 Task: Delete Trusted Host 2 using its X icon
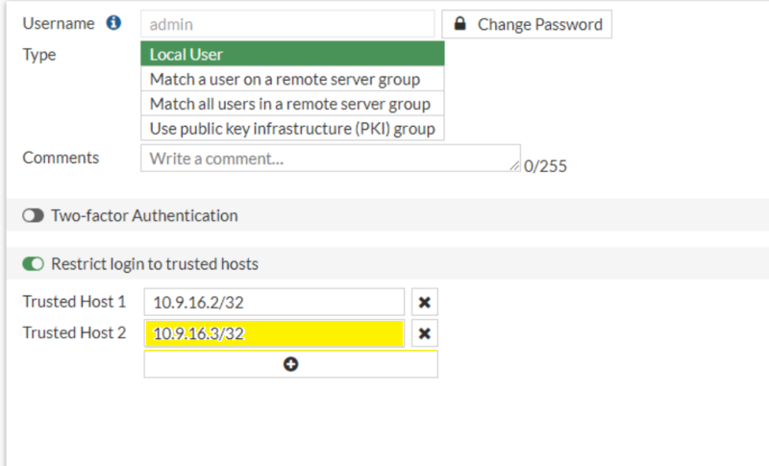(x=424, y=333)
